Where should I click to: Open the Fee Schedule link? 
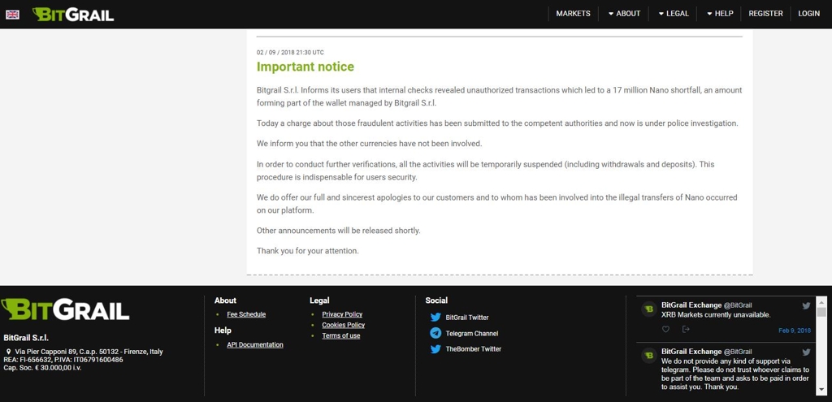coord(246,314)
